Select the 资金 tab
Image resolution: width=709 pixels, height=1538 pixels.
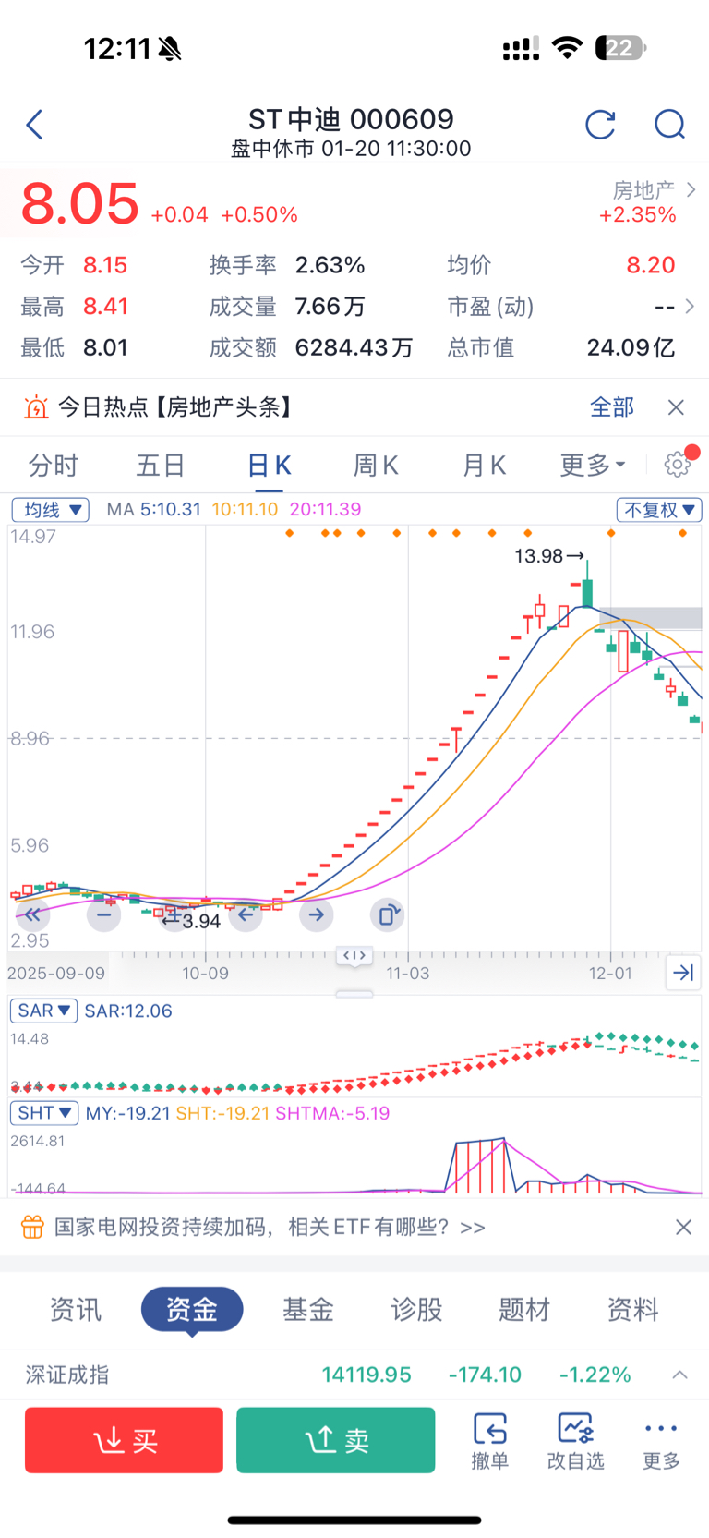coord(192,1309)
